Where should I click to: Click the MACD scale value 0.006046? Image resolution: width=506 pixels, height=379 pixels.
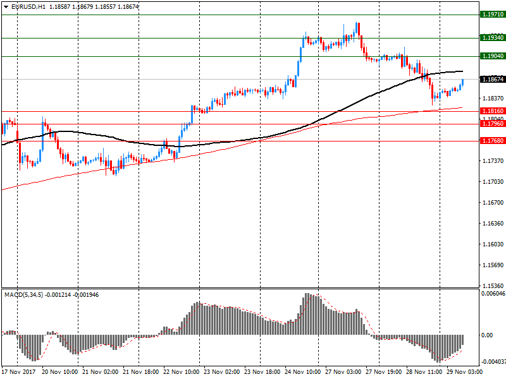[493, 294]
